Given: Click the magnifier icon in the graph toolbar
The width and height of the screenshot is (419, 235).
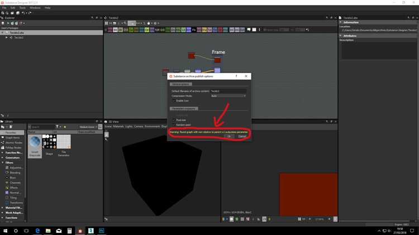Looking at the screenshot, I should tap(125, 23).
